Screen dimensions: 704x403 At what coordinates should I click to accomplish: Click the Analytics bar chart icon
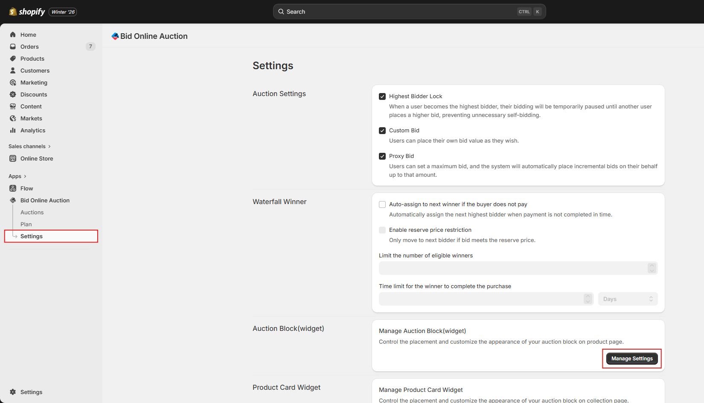13,130
